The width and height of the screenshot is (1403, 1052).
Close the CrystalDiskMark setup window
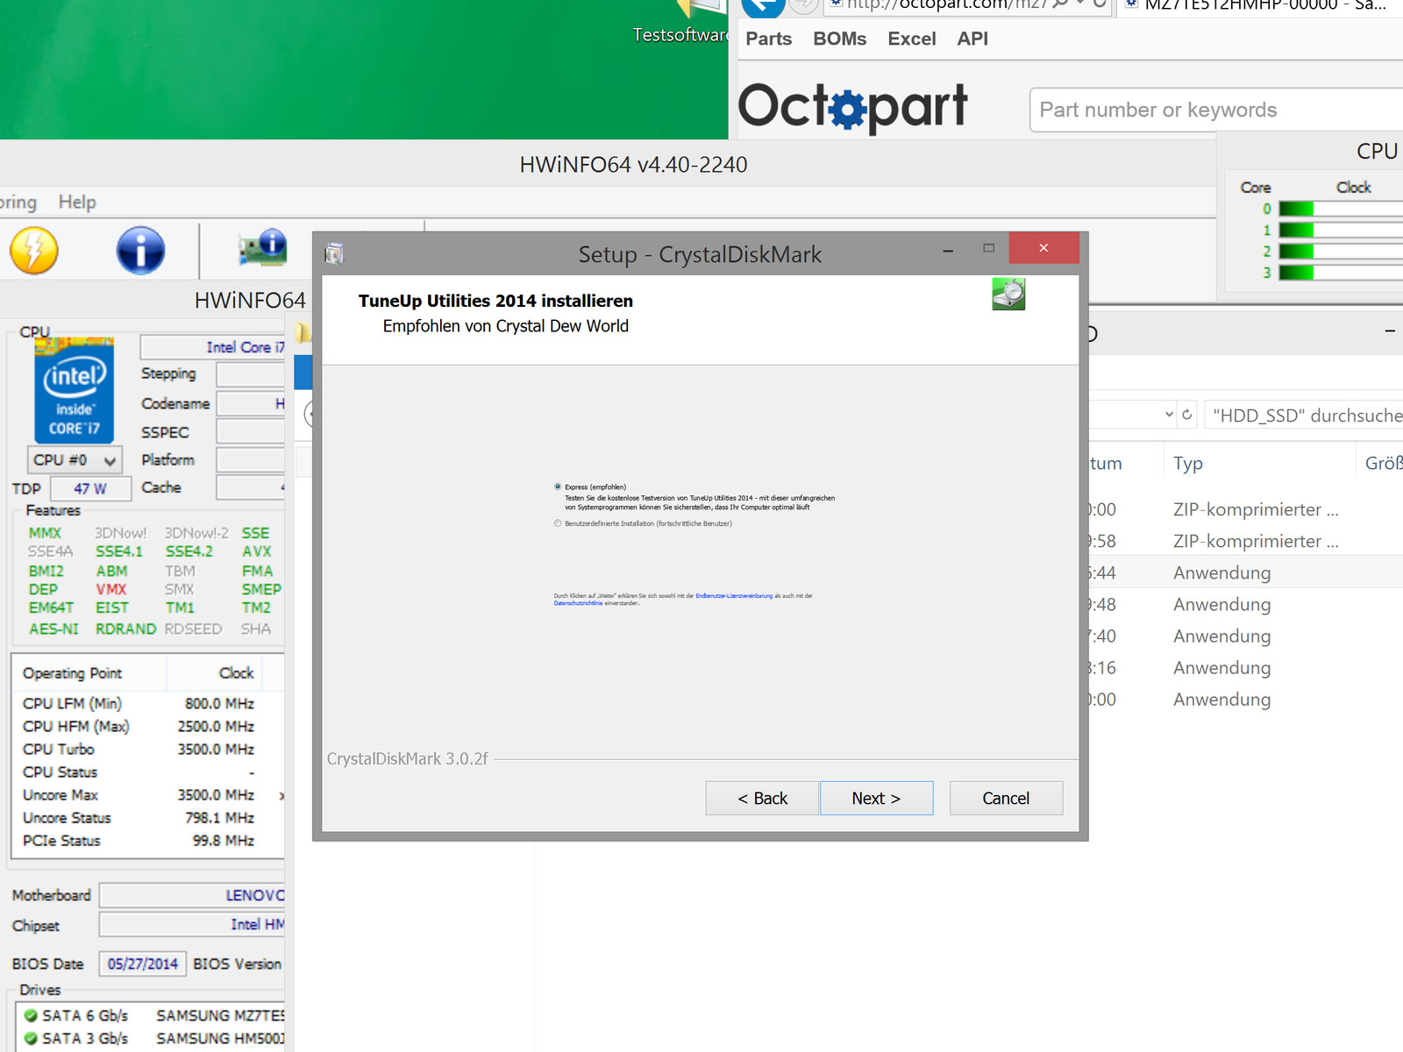pos(1043,248)
